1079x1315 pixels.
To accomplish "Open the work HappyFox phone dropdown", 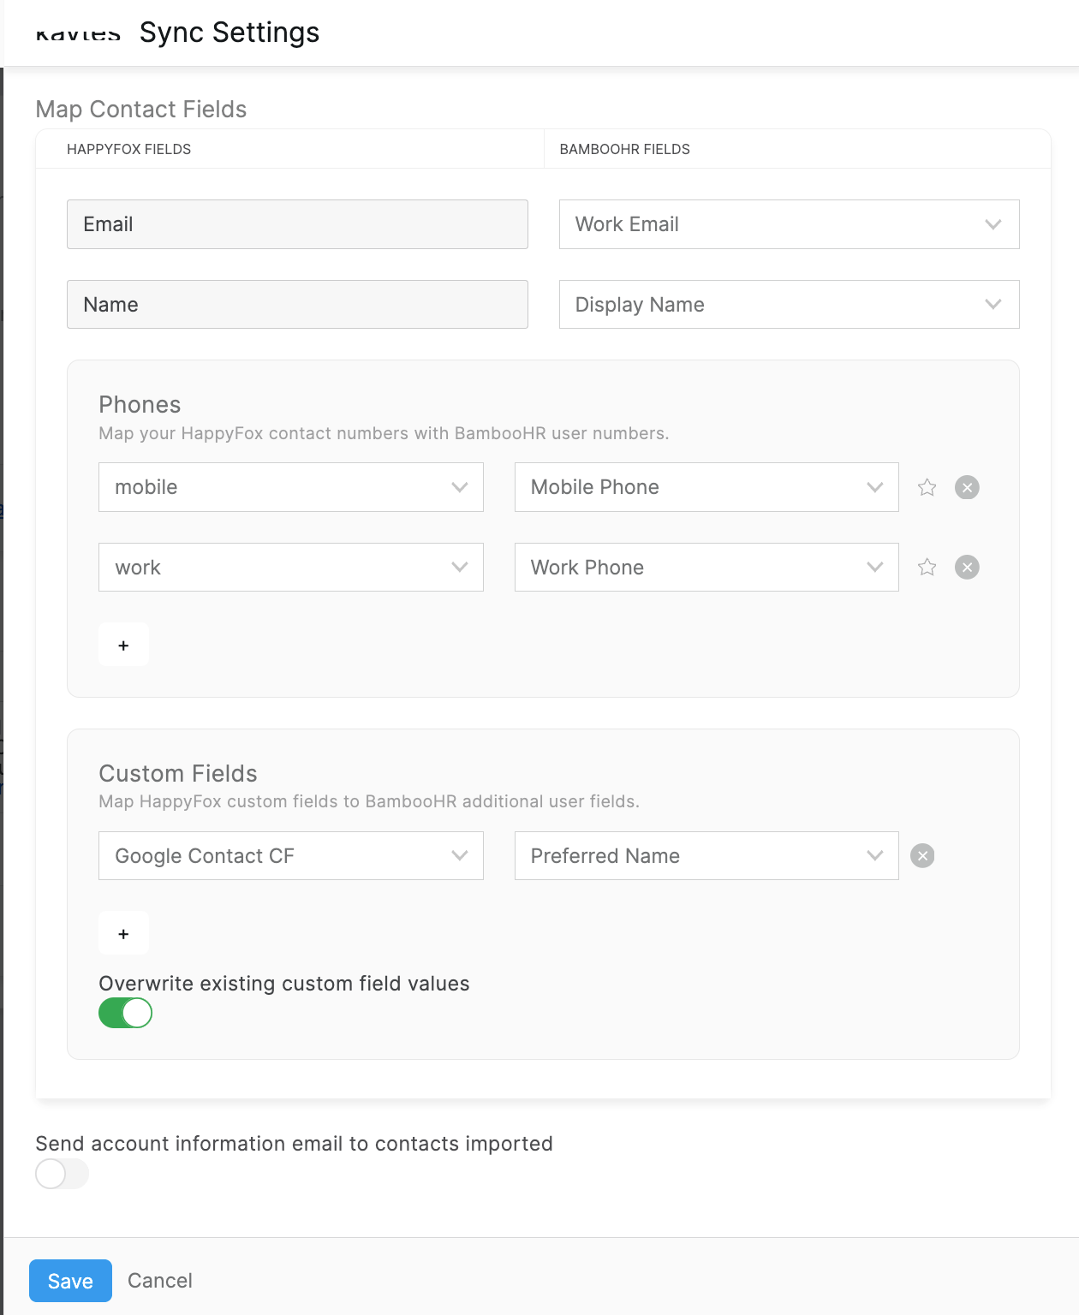I will coord(291,567).
